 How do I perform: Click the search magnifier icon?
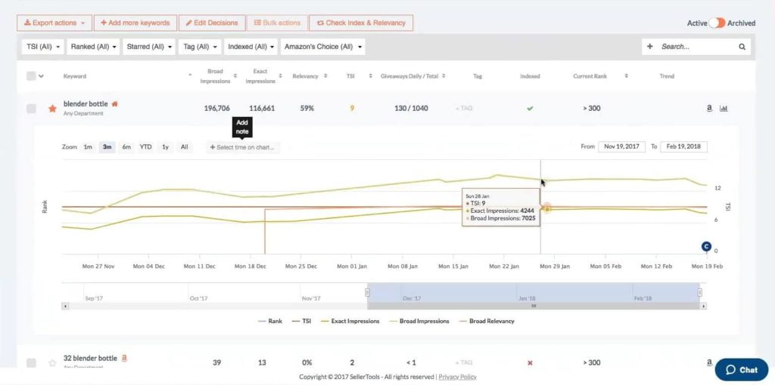(x=742, y=47)
